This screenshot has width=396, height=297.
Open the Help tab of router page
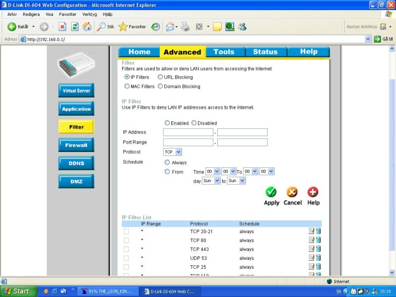click(x=308, y=52)
